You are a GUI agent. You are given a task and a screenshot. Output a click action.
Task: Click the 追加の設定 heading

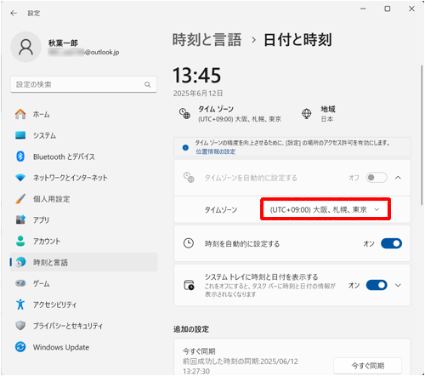191,329
